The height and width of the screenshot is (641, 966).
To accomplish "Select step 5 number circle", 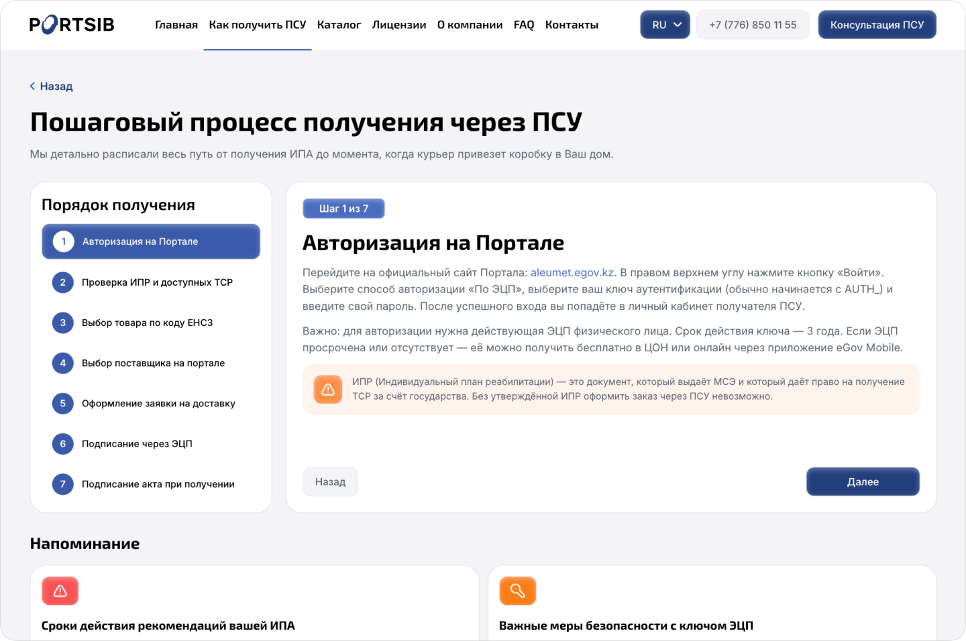I will (63, 403).
